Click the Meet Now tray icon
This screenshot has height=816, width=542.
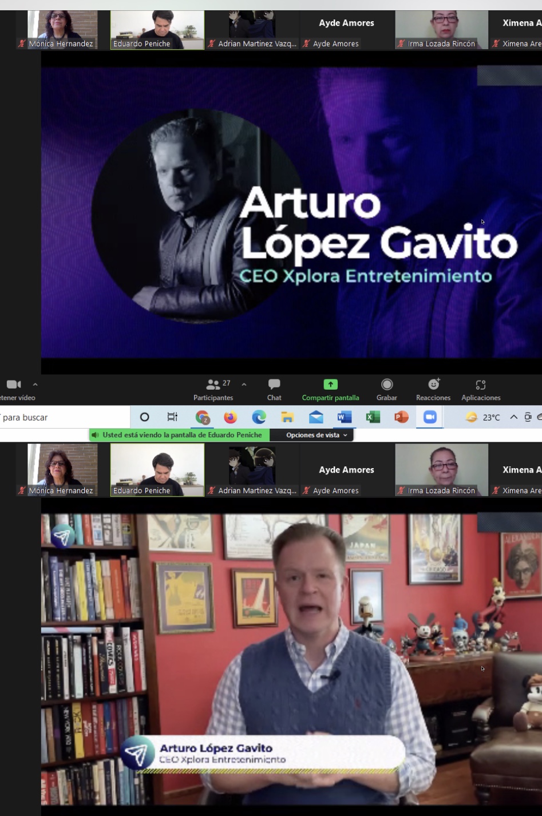(528, 417)
